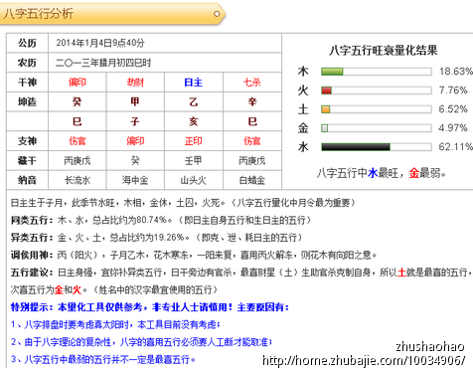The width and height of the screenshot is (473, 368).
Task: Click note 3 about 最弱的五行
Action: [103, 360]
